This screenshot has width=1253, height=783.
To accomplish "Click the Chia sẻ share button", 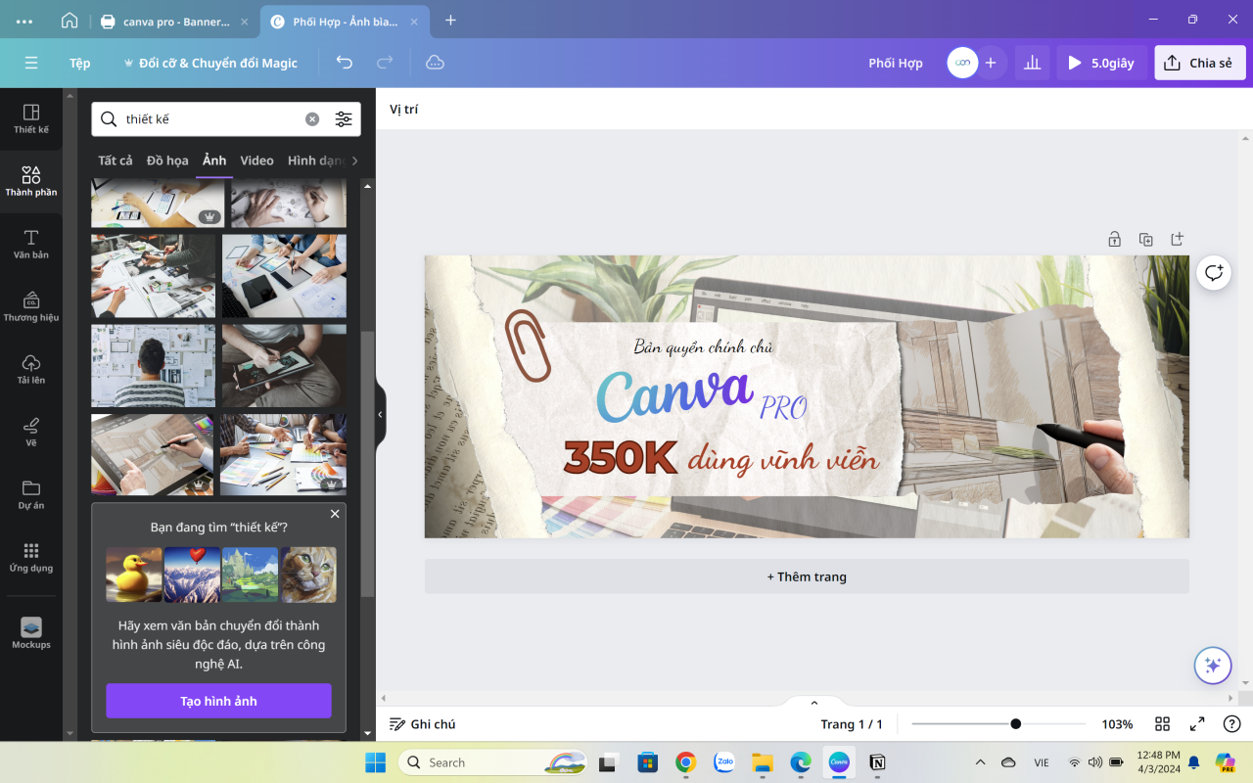I will (1200, 63).
